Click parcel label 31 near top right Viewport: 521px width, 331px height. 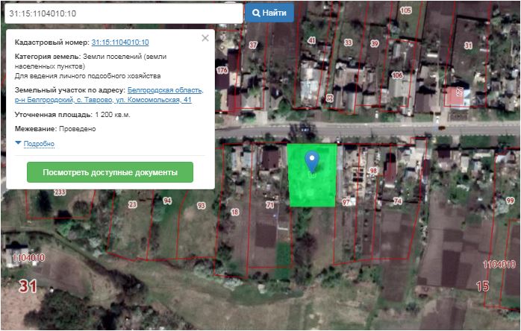[x=468, y=45]
